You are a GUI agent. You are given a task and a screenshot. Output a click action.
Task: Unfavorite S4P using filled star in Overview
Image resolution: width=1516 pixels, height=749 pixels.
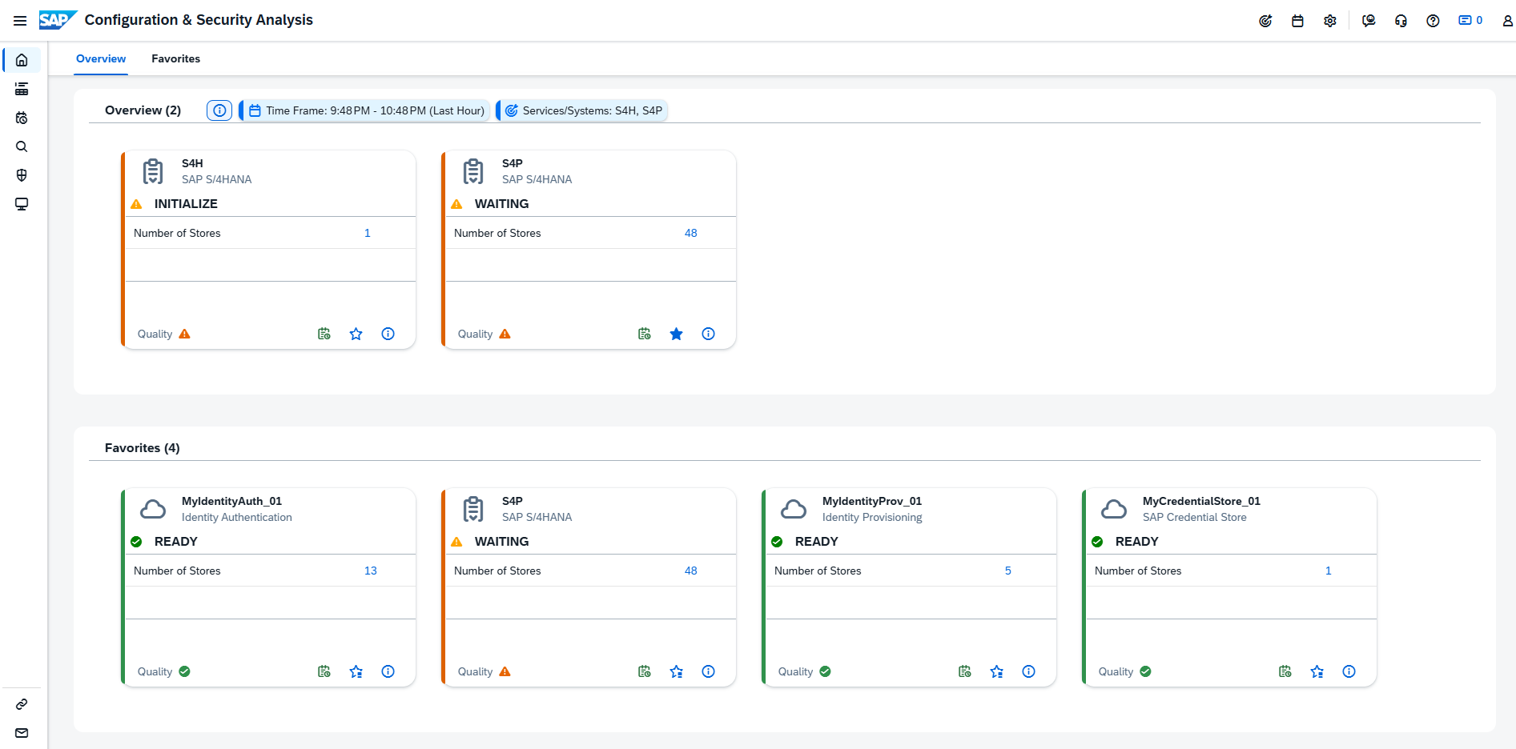pyautogui.click(x=677, y=334)
